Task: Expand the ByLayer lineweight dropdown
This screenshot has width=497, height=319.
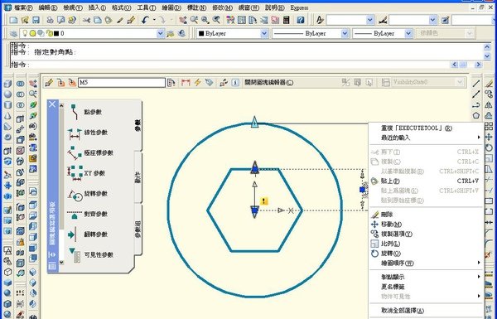Action: pyautogui.click(x=408, y=33)
